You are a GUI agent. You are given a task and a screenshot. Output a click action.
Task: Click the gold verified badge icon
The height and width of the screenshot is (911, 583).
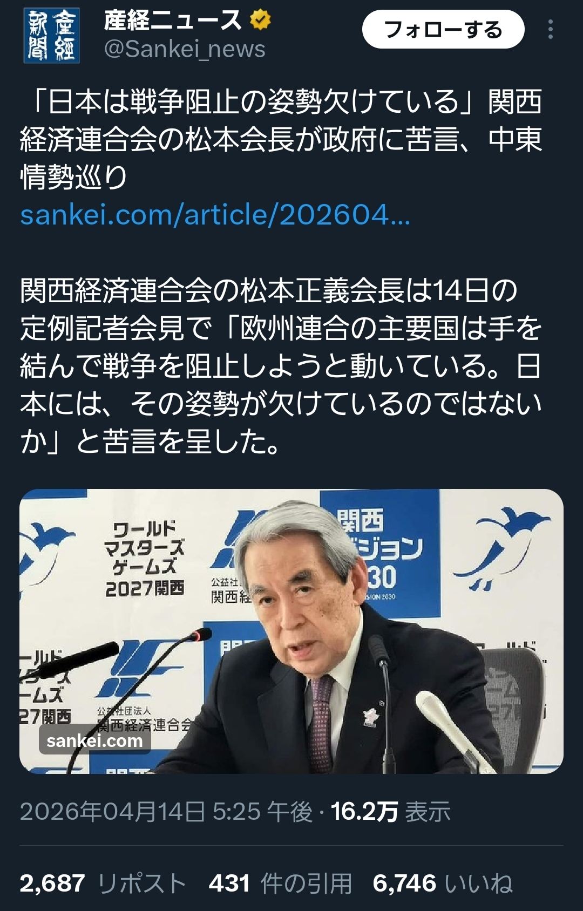tap(260, 21)
